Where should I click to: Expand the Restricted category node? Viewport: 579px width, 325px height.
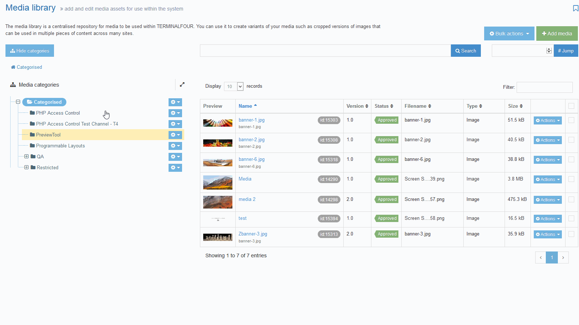coord(26,167)
